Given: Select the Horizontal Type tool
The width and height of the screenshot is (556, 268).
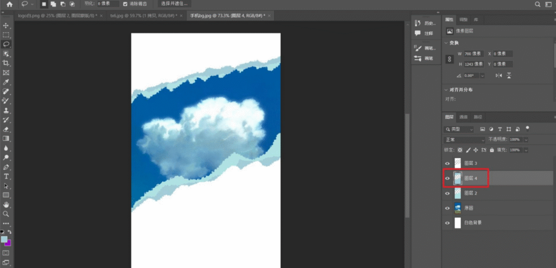Looking at the screenshot, I should tap(6, 176).
